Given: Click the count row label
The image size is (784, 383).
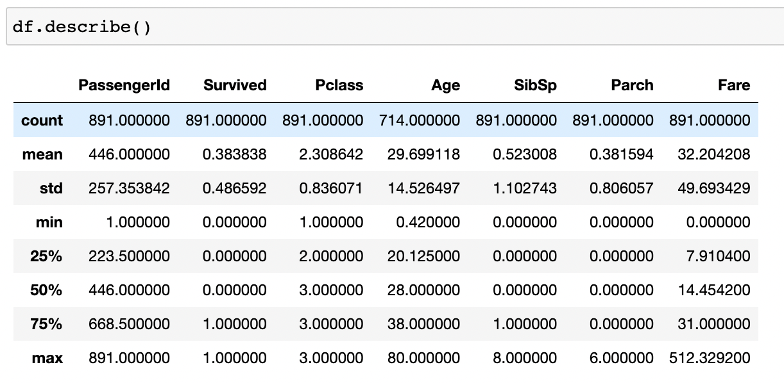Looking at the screenshot, I should tap(42, 120).
